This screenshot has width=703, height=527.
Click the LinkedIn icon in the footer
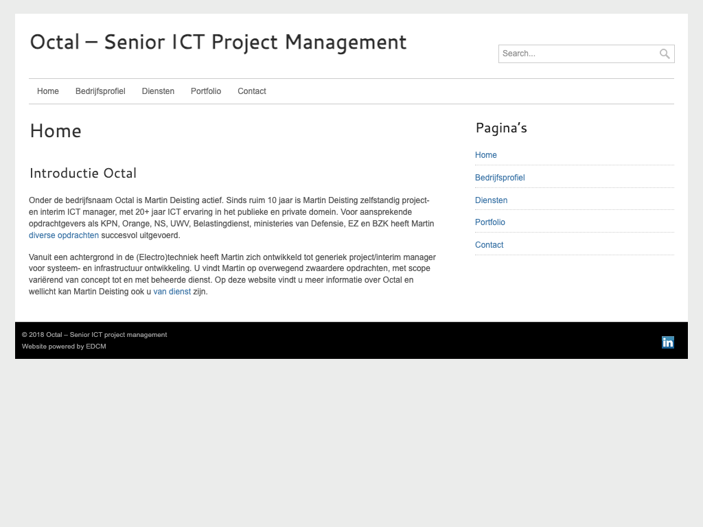coord(667,342)
